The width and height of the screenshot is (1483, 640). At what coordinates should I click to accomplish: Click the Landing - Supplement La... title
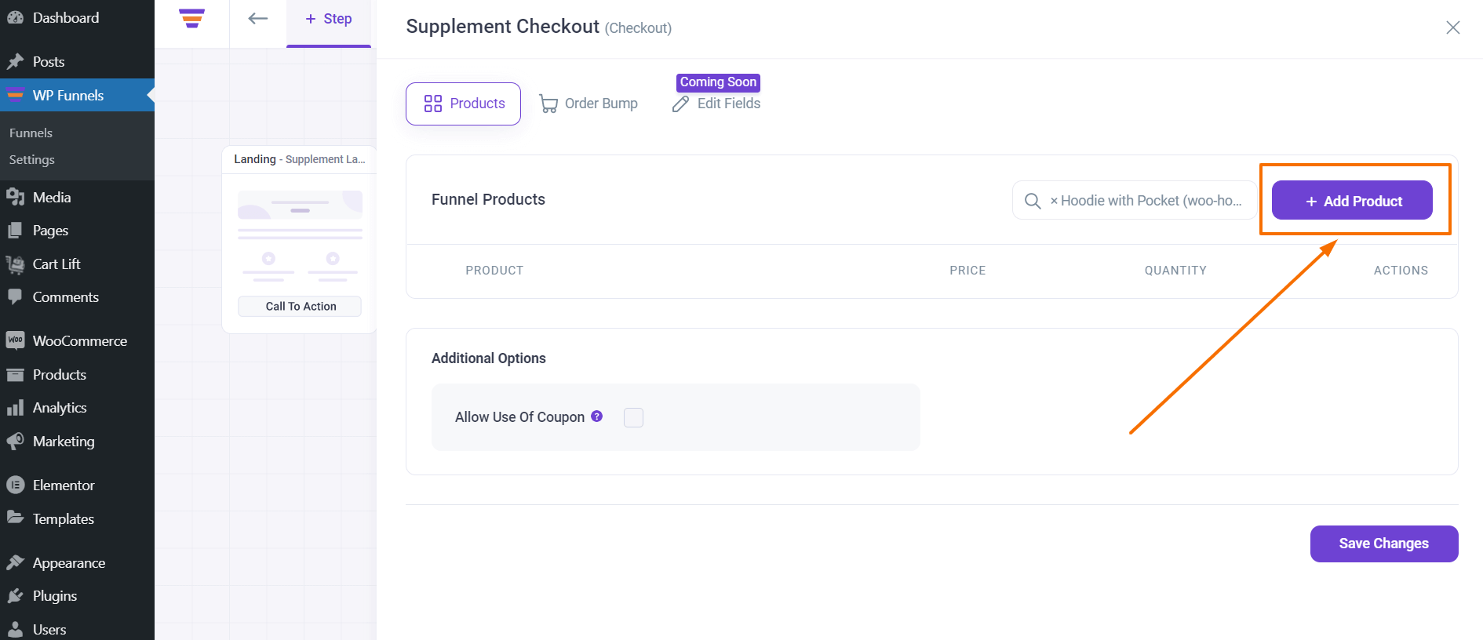(300, 159)
